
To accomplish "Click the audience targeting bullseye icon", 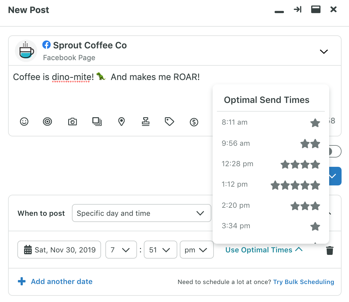I will (47, 122).
